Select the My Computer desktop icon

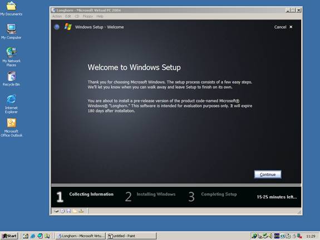[11, 32]
